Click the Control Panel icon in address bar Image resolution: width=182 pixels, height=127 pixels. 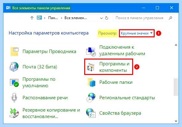(39, 18)
